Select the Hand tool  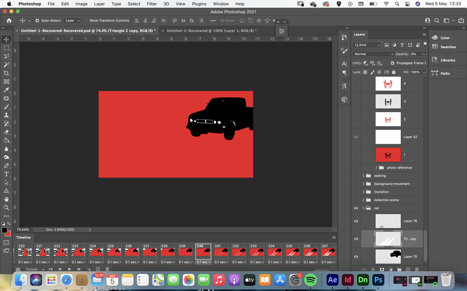[x=6, y=199]
